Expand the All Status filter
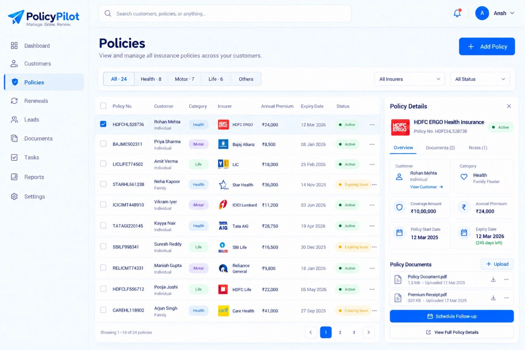The height and width of the screenshot is (350, 525). click(x=480, y=79)
